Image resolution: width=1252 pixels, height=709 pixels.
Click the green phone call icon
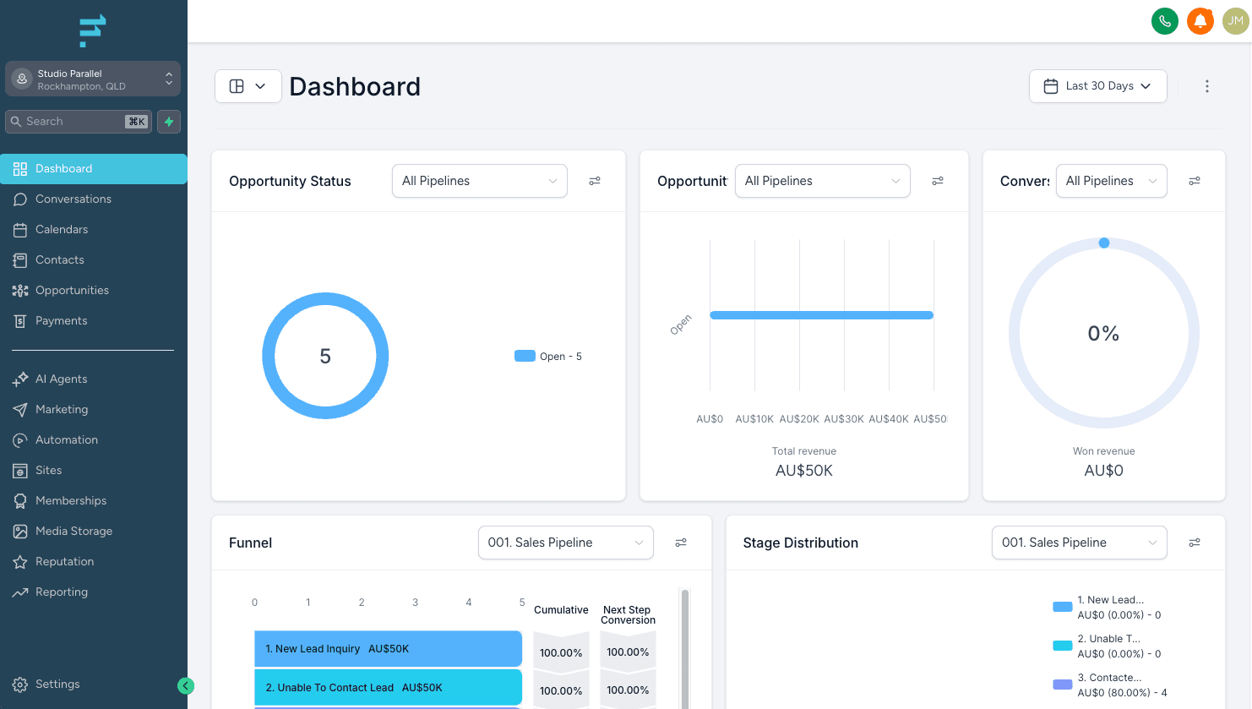pos(1165,21)
